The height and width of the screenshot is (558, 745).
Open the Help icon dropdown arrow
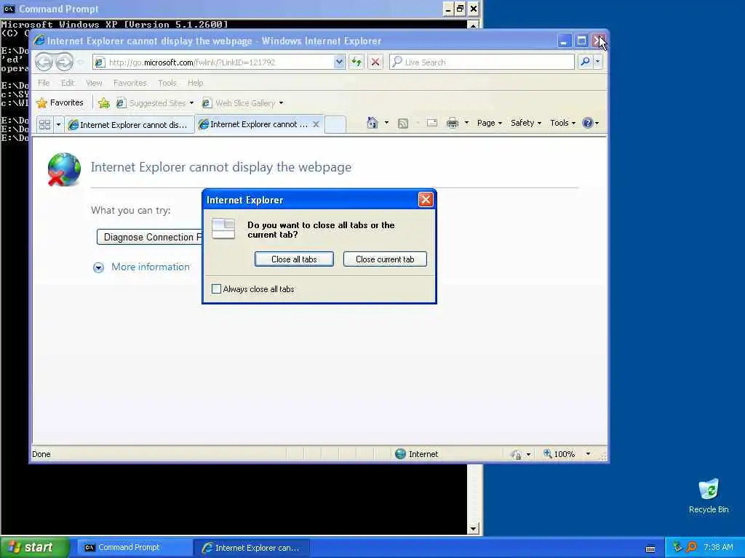pyautogui.click(x=597, y=123)
